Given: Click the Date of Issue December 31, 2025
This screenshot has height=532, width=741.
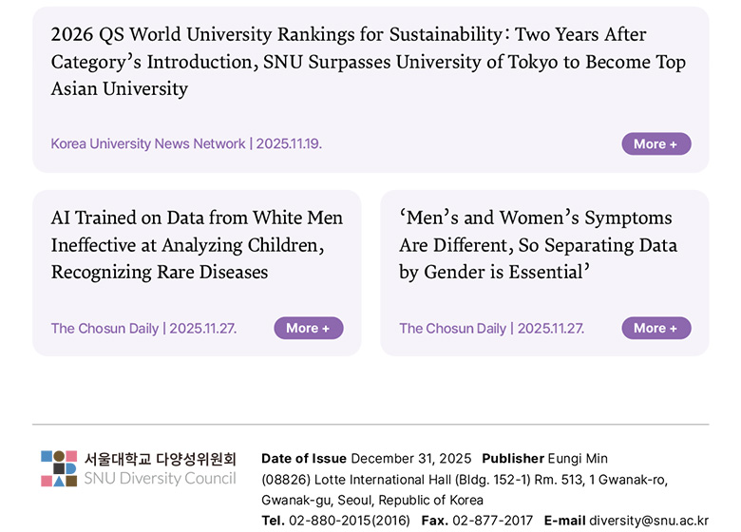Looking at the screenshot, I should pyautogui.click(x=409, y=459).
